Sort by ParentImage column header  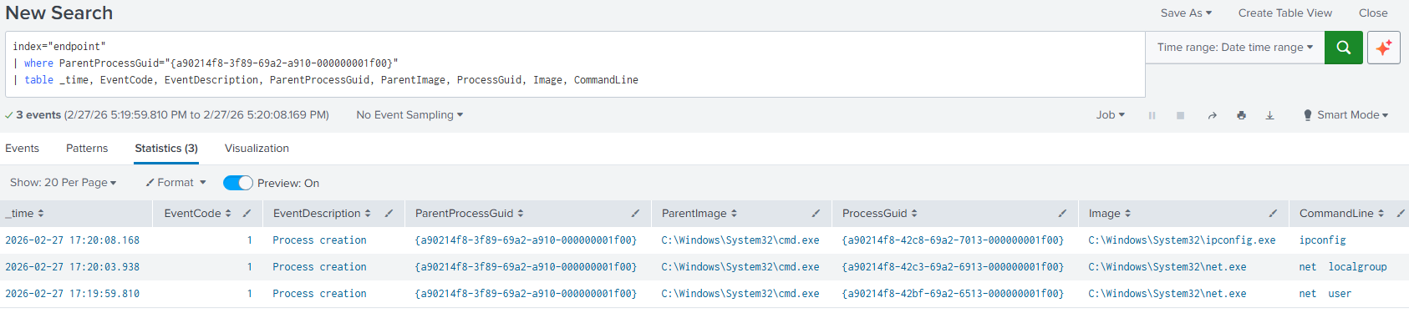[699, 214]
